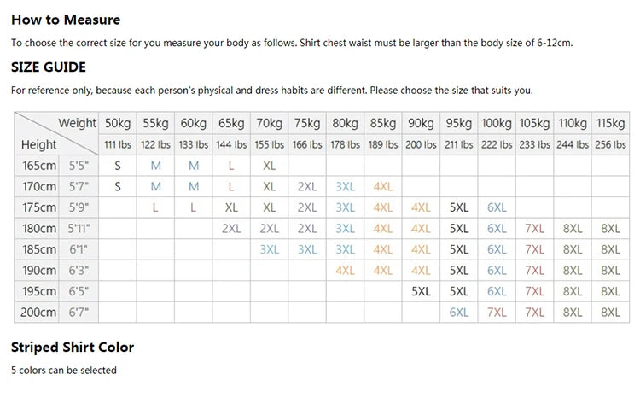
Task: Click the "How to Measure" heading
Action: pyautogui.click(x=66, y=20)
